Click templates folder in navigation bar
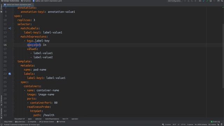 tap(26, 1)
